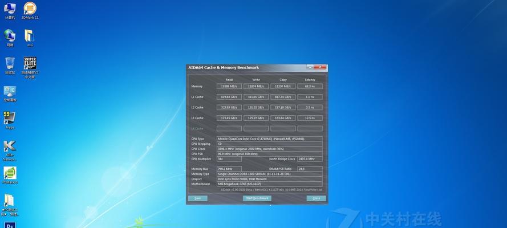Click the Memory Copy value 11330 MB/s
507x228 pixels.
click(283, 86)
